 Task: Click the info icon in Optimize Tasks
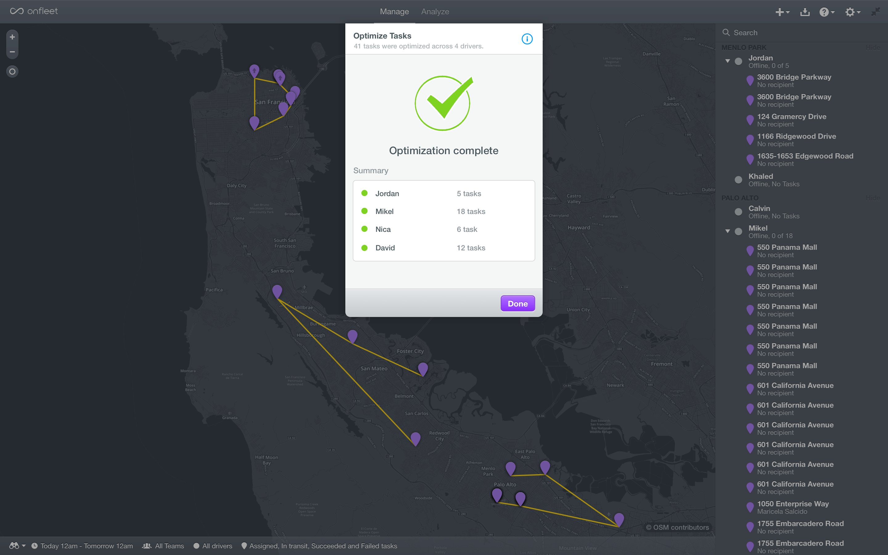(527, 39)
